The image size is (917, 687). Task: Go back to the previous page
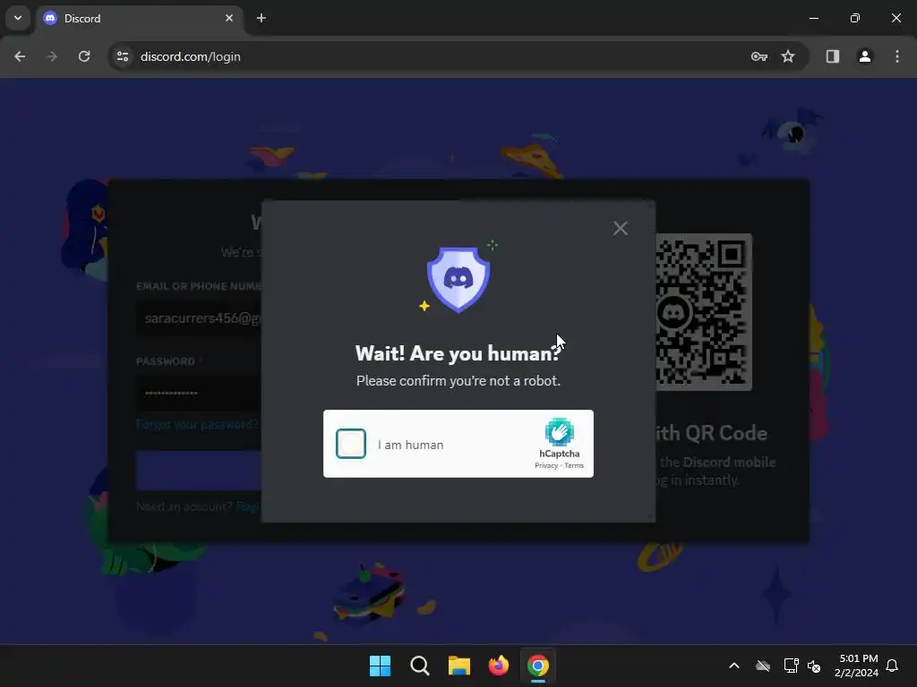20,56
